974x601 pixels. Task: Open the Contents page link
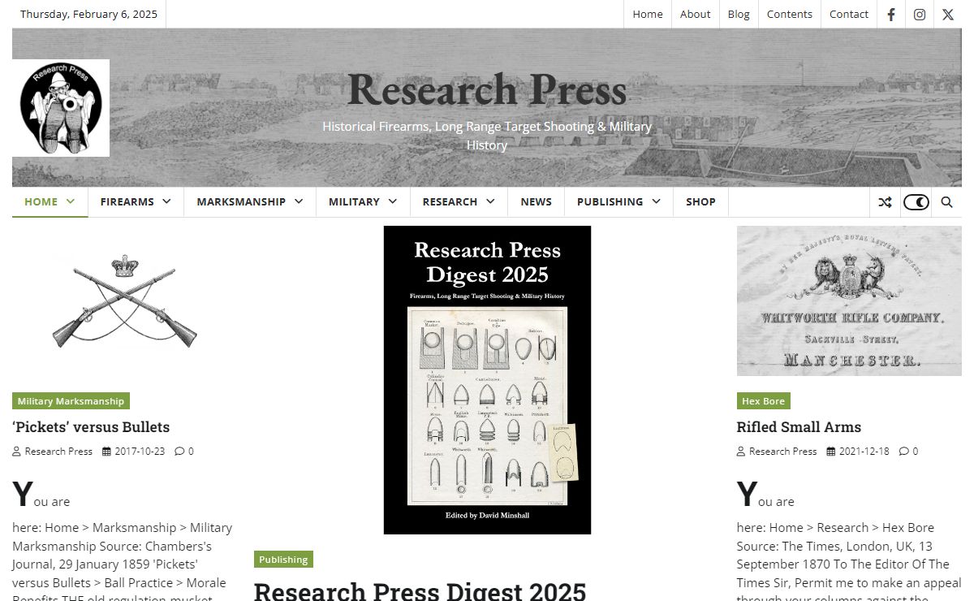789,14
